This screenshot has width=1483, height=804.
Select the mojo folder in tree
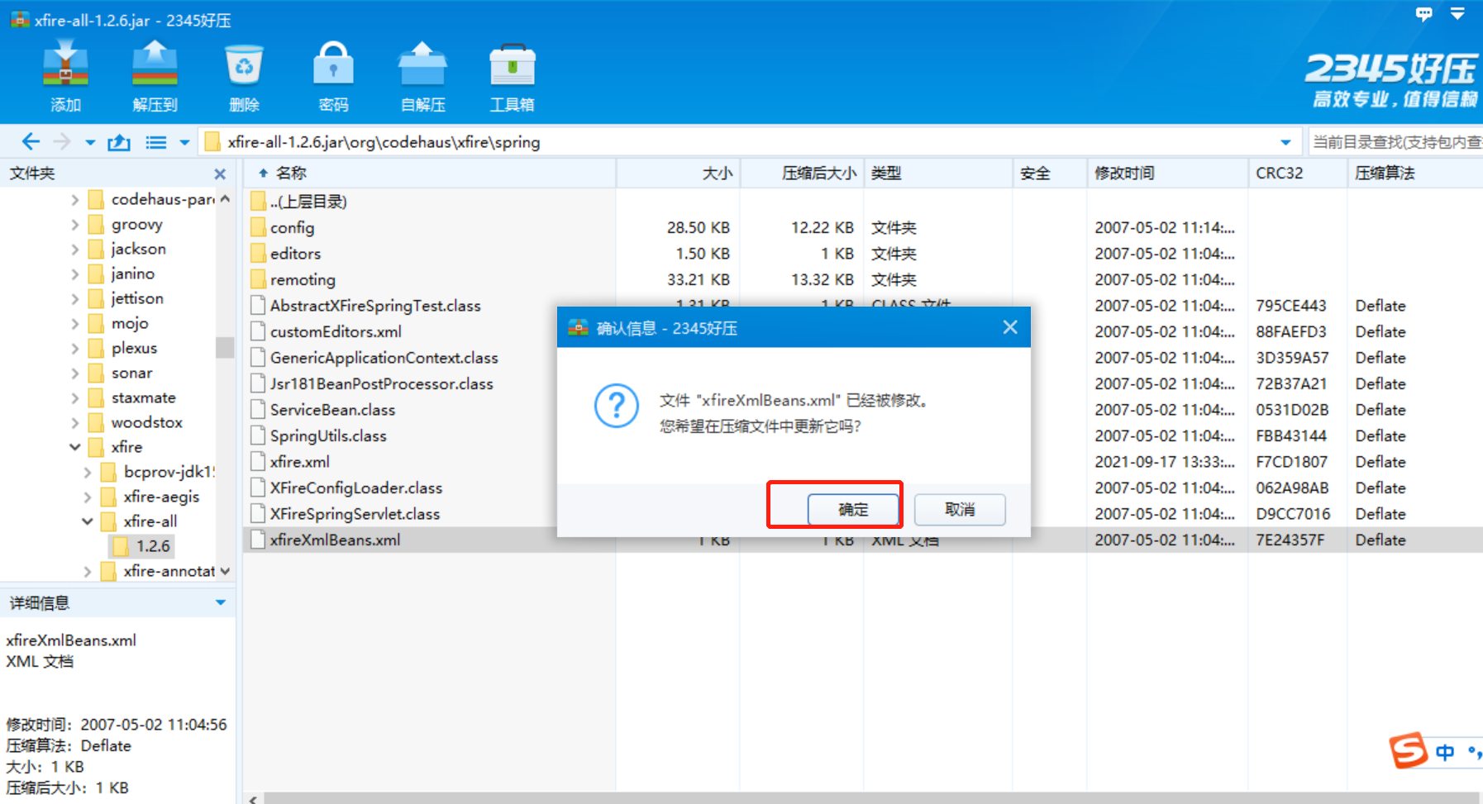[118, 324]
